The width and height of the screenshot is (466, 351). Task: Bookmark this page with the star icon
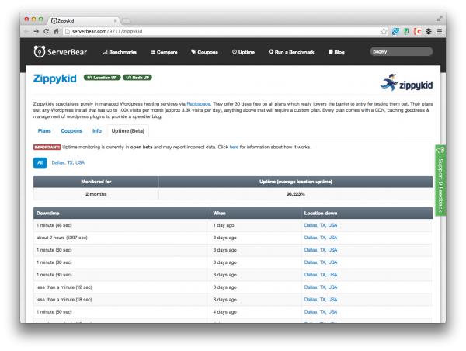384,31
